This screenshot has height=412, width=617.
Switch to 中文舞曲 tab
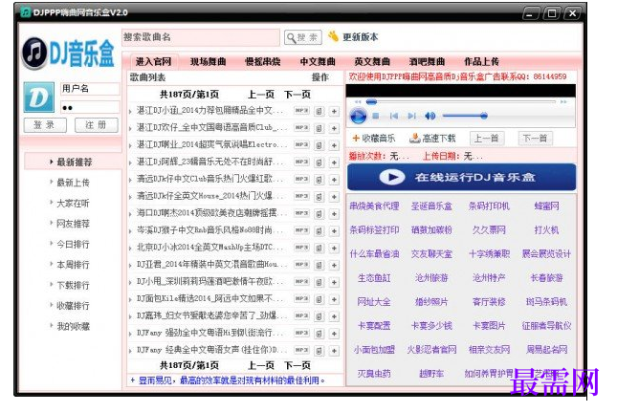click(x=318, y=62)
